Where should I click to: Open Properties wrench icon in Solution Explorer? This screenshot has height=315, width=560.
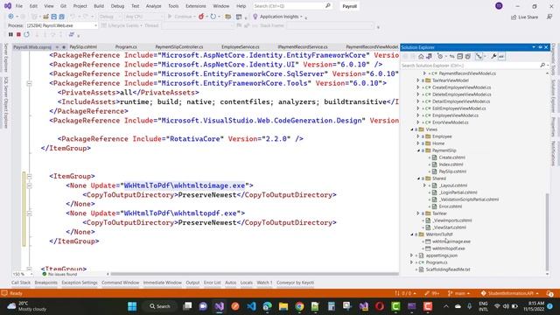(493, 56)
